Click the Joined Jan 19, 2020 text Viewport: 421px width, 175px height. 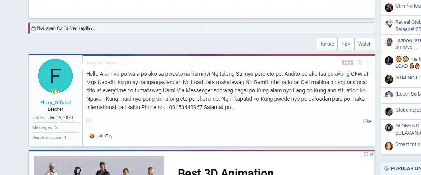click(53, 117)
